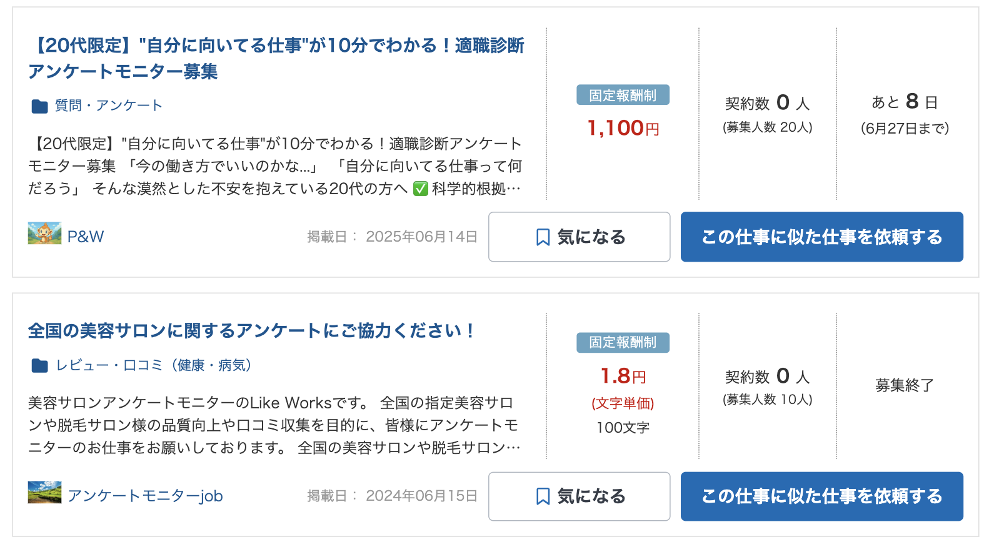Toggle 気になる for the 美容サロン job

point(579,496)
